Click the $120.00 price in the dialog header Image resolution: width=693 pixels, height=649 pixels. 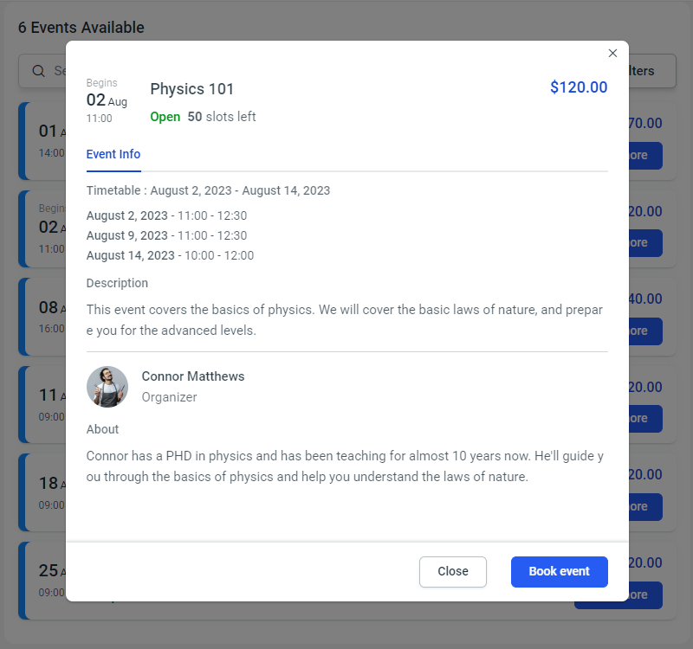(x=579, y=87)
